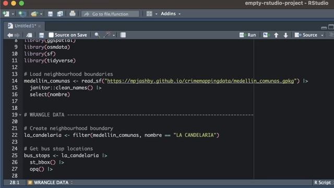Click the Create Project icon
The image size is (334, 188).
(x=22, y=14)
